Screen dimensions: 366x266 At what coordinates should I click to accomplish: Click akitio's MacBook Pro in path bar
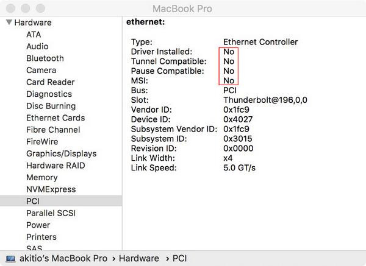62,259
